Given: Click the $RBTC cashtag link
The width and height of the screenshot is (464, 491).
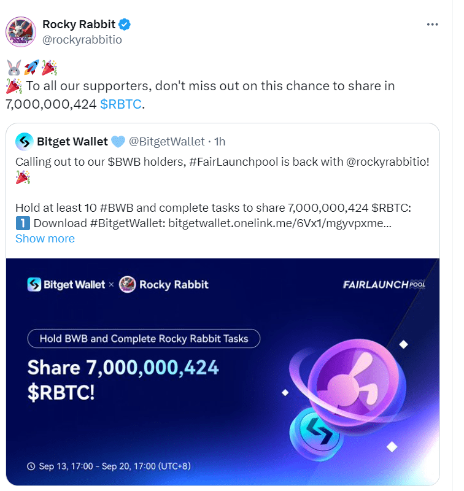Looking at the screenshot, I should pyautogui.click(x=122, y=104).
